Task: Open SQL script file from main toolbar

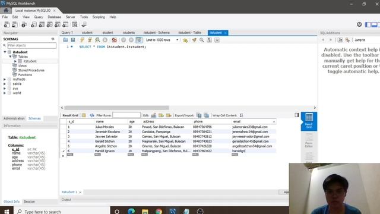Action: [15, 24]
